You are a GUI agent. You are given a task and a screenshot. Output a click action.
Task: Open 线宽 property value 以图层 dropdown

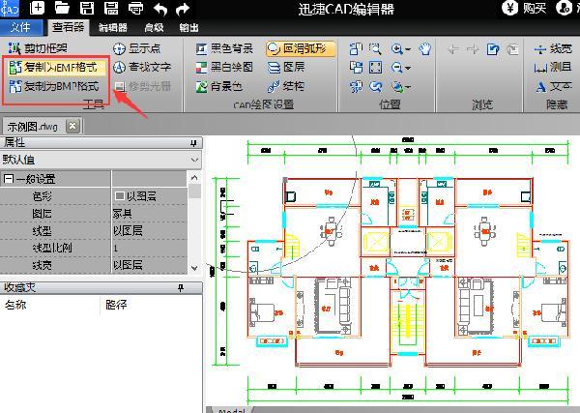[x=150, y=265]
